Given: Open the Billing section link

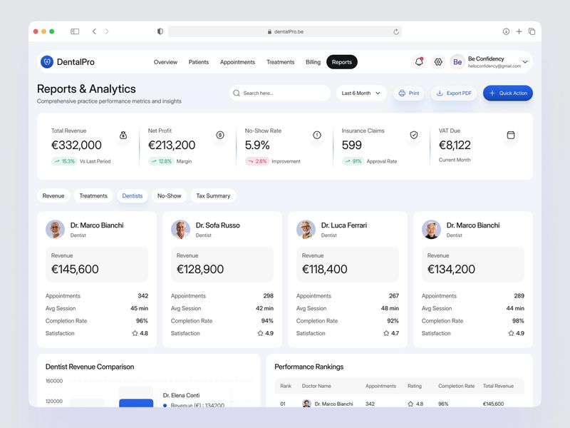Looking at the screenshot, I should pos(312,61).
